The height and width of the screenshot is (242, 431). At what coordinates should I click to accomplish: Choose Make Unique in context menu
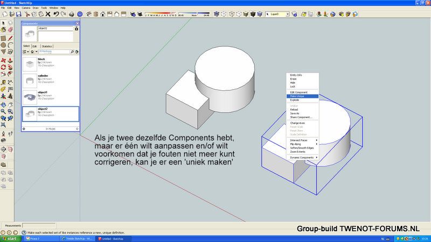tap(302, 96)
